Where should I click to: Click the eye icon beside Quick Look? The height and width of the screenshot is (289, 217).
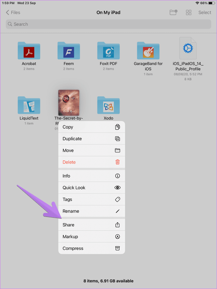pyautogui.click(x=118, y=188)
